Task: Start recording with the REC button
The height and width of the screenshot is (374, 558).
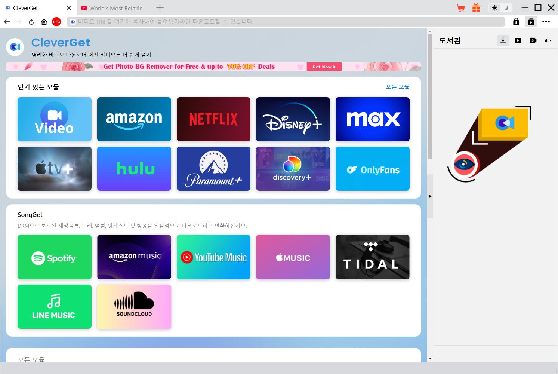Action: pyautogui.click(x=56, y=22)
